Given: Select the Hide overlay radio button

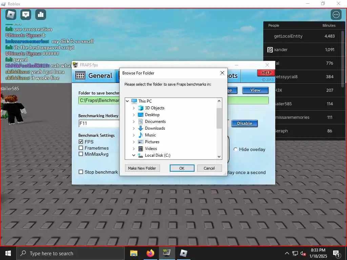Looking at the screenshot, I should [x=236, y=149].
